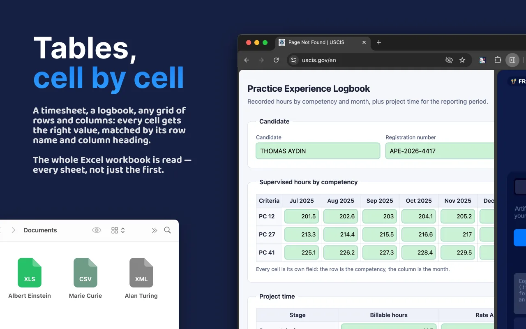This screenshot has width=526, height=329.
Task: Click the extension icon left of puzzle icon
Action: pos(482,60)
